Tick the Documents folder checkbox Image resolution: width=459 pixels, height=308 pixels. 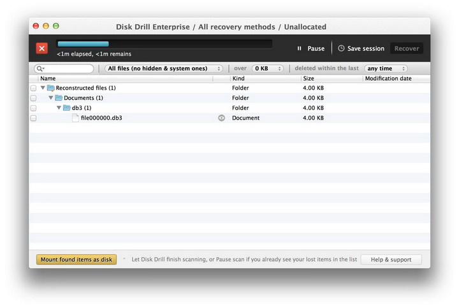click(x=33, y=98)
